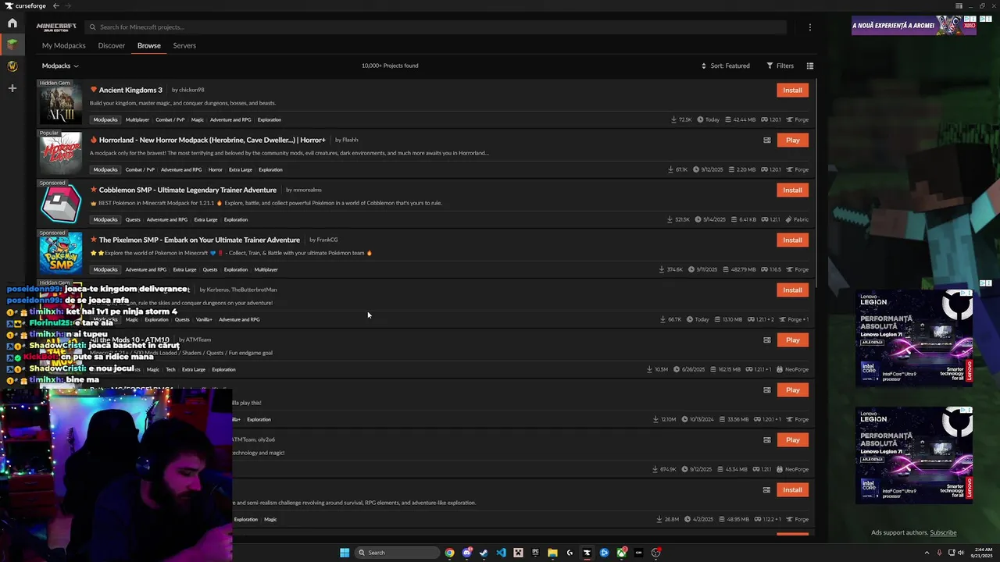This screenshot has height=562, width=1000.
Task: Open upper Lenovo Legion advertisement
Action: (x=915, y=338)
